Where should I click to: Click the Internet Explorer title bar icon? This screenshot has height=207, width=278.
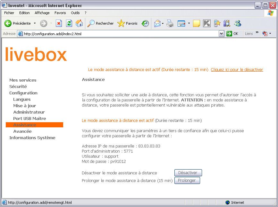[4, 5]
